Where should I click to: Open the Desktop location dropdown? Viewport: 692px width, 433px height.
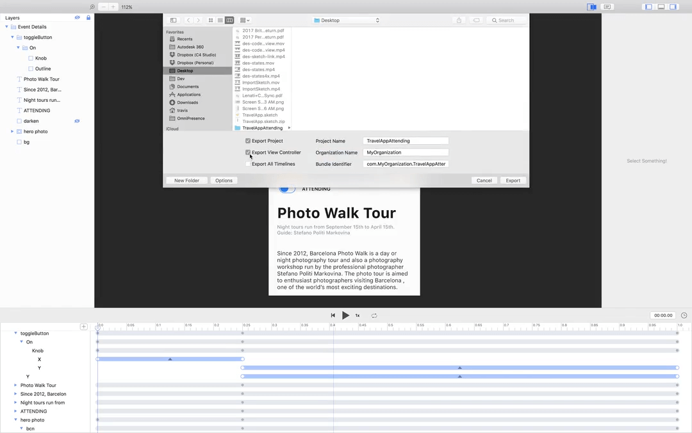[x=347, y=20]
